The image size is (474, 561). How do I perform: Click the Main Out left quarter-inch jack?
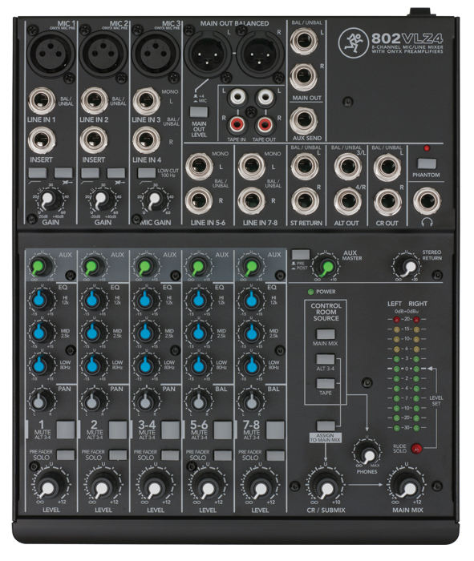[x=304, y=42]
